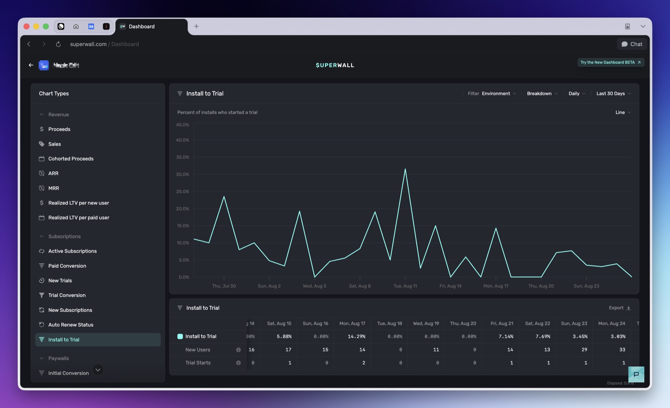Open the Last 30 Days dropdown

[614, 94]
